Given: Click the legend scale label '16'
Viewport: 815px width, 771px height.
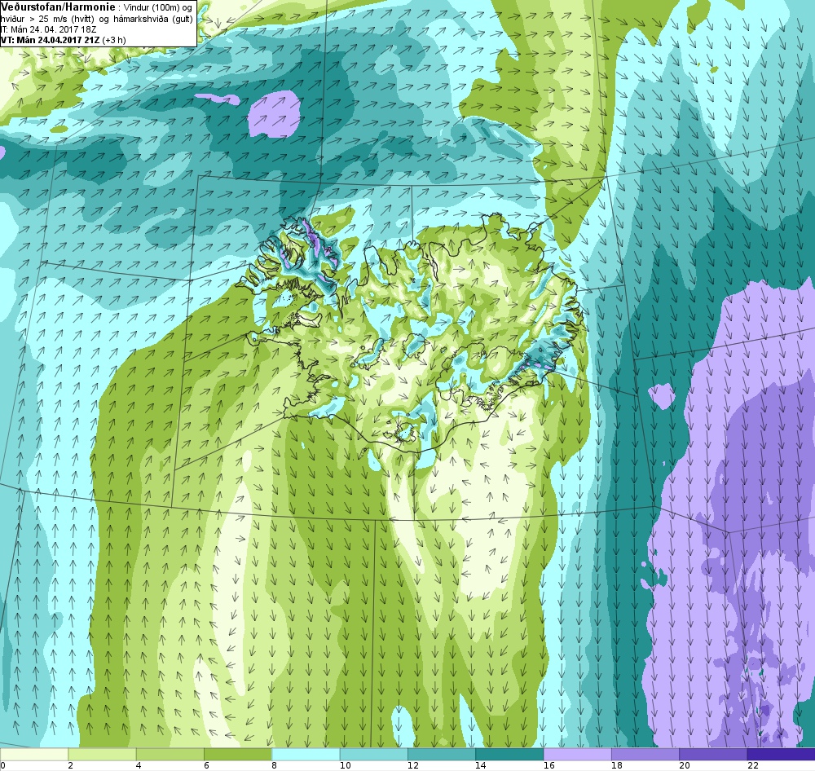Looking at the screenshot, I should tap(549, 765).
